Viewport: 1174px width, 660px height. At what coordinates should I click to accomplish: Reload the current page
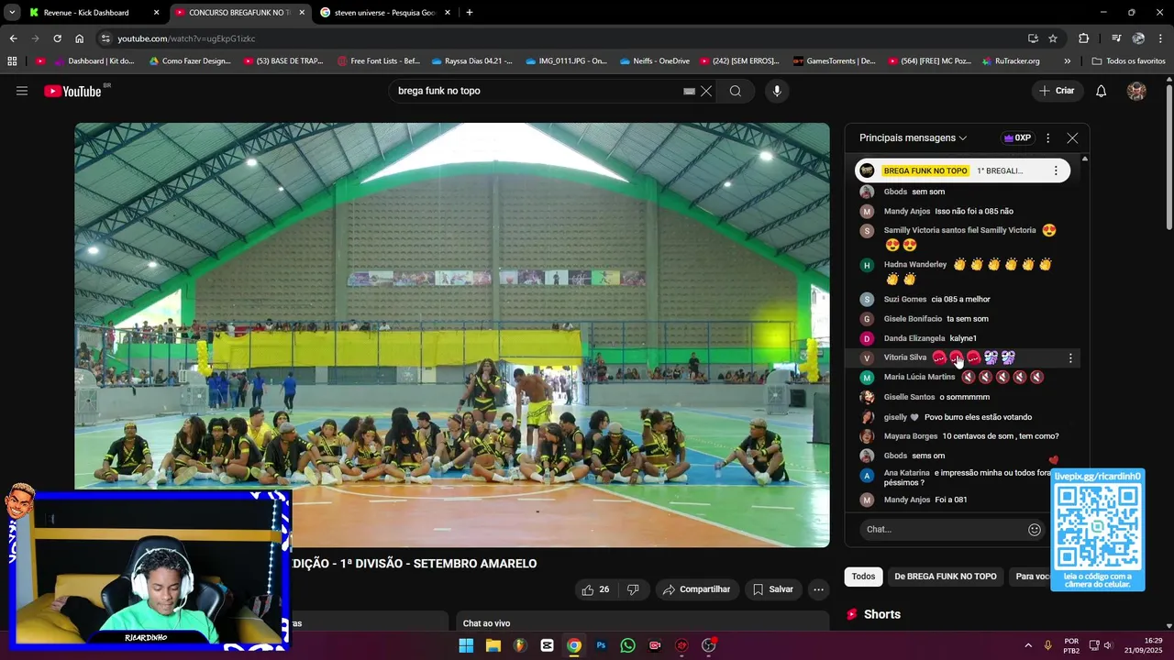pyautogui.click(x=57, y=38)
